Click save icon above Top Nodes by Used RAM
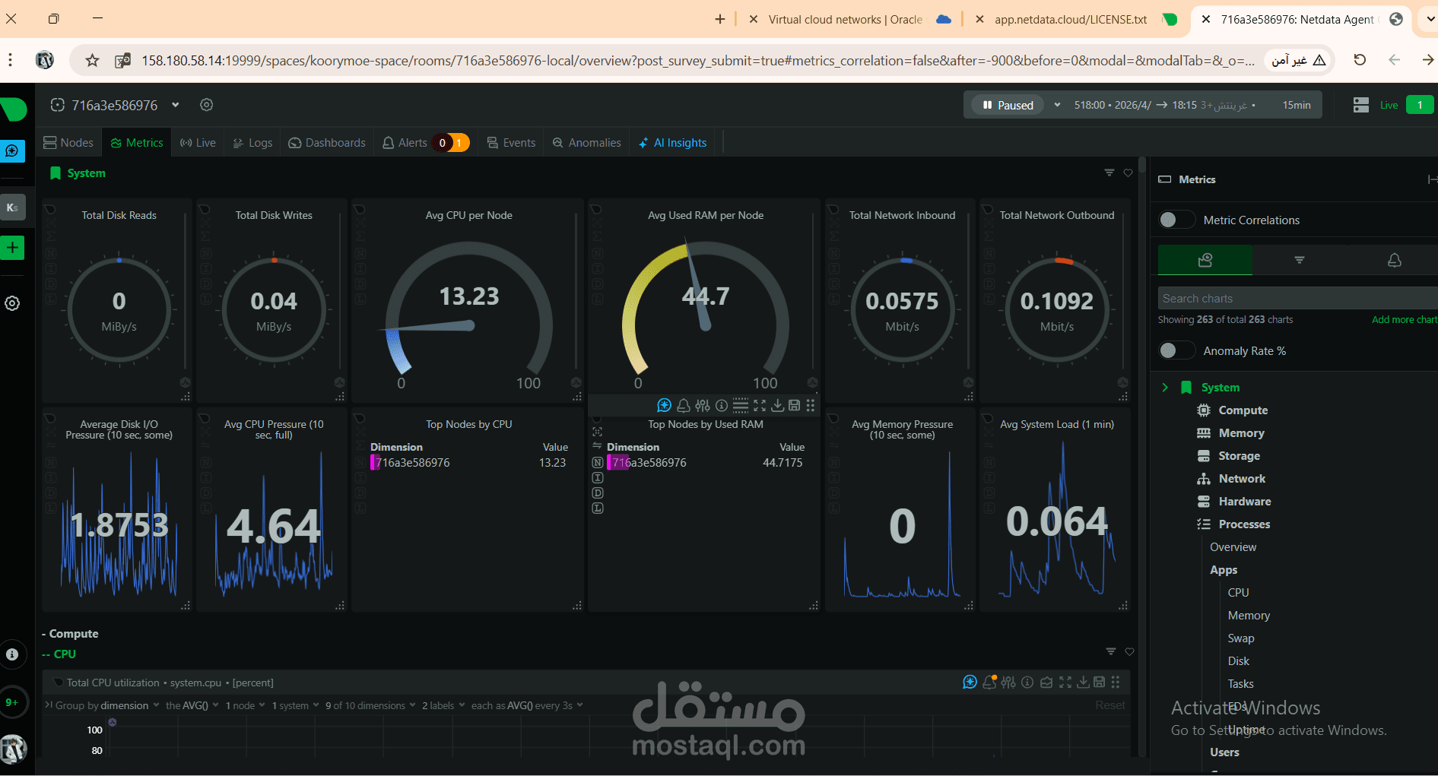Viewport: 1438px width, 776px height. [795, 405]
